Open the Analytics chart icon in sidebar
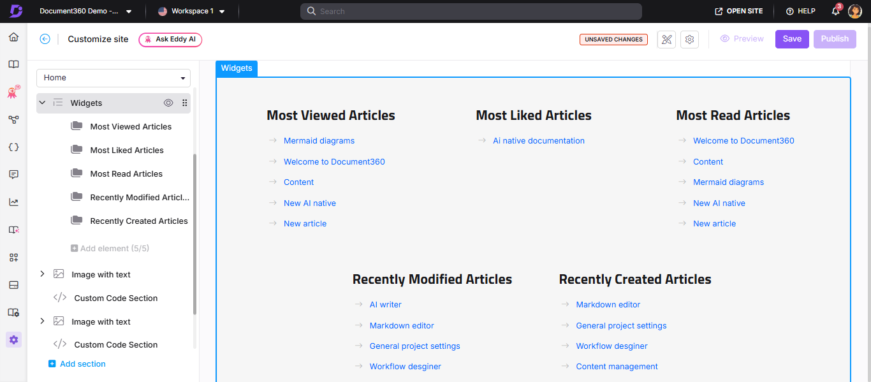This screenshot has height=382, width=871. 13,202
